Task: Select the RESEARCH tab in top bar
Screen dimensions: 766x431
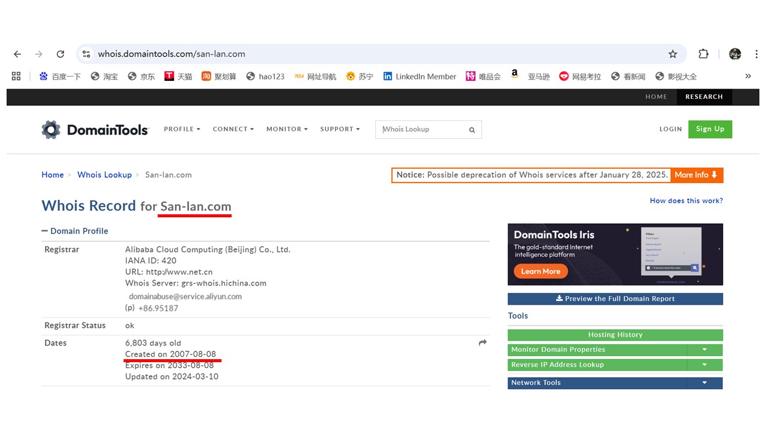Action: [704, 97]
